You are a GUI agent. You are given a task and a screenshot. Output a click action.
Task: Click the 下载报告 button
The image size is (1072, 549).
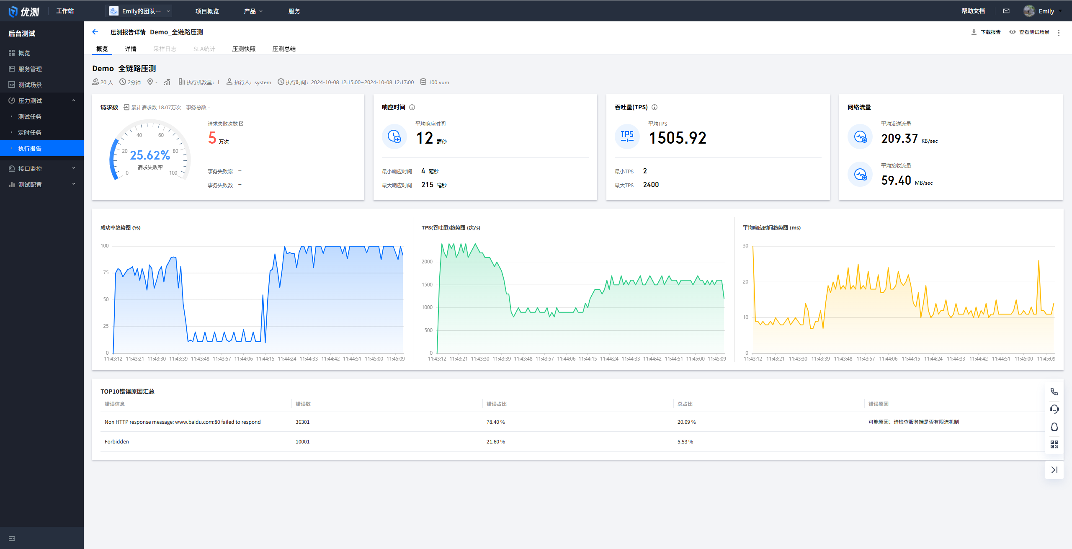click(986, 32)
